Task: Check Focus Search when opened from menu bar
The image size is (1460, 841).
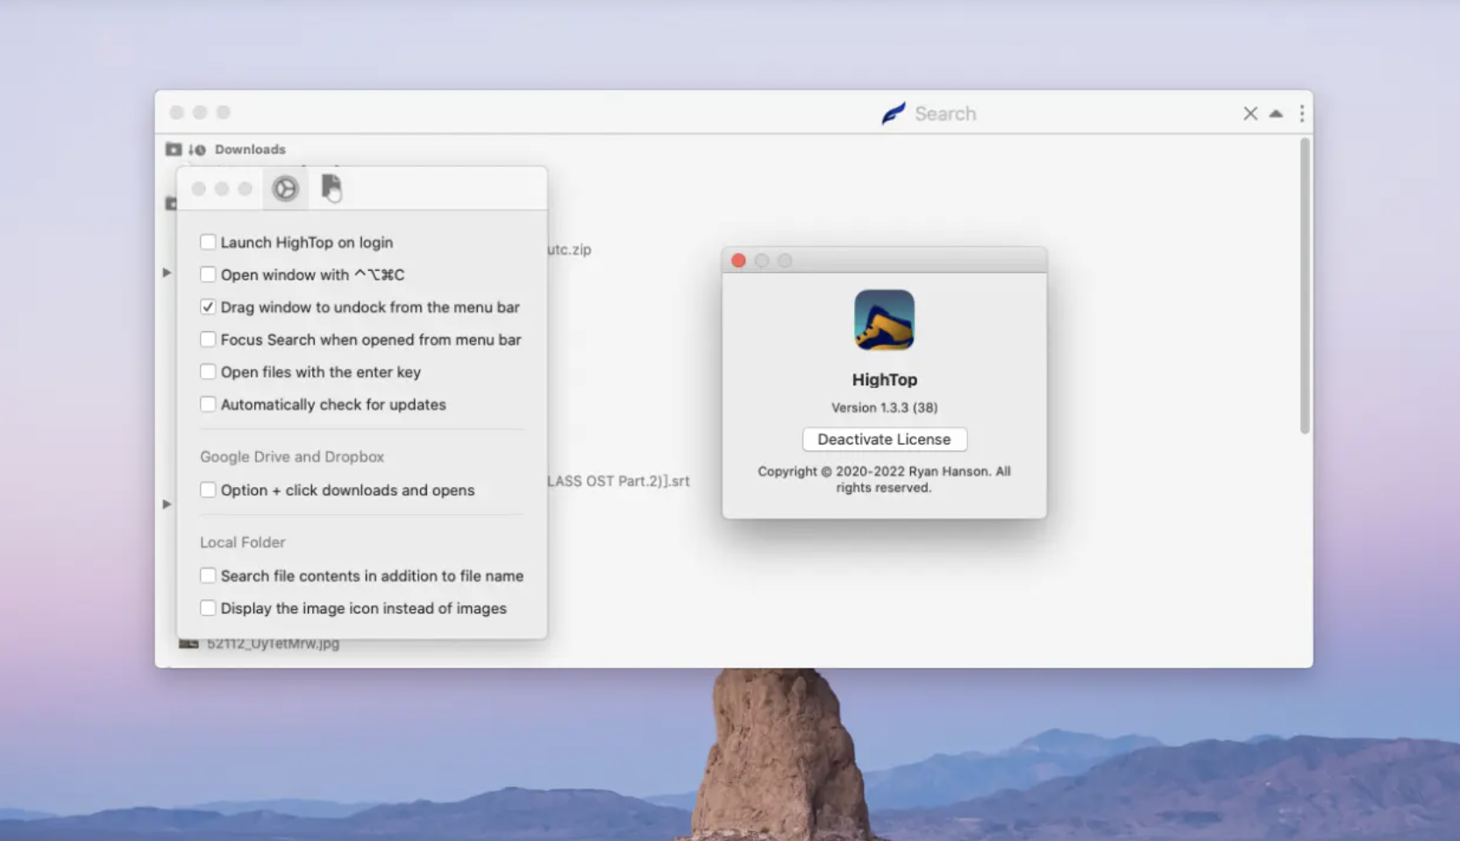Action: (x=208, y=339)
